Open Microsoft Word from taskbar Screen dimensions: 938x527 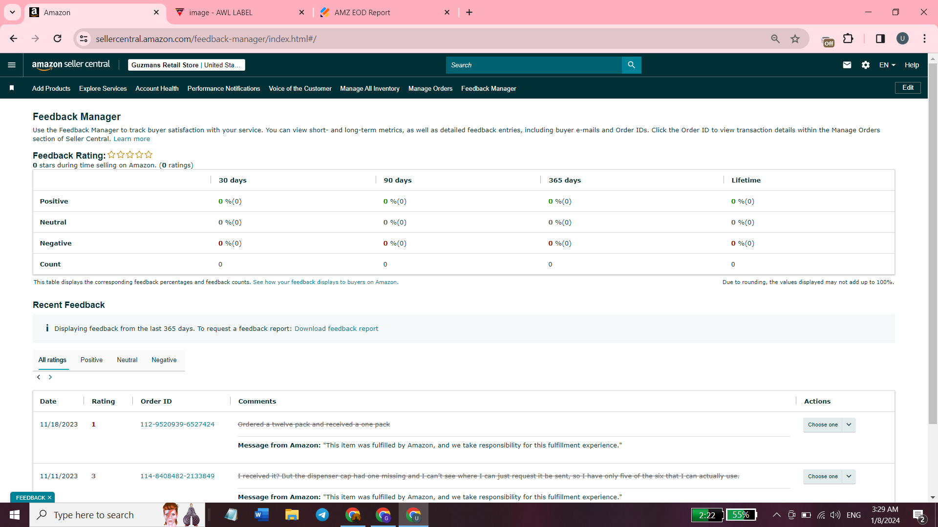click(261, 515)
